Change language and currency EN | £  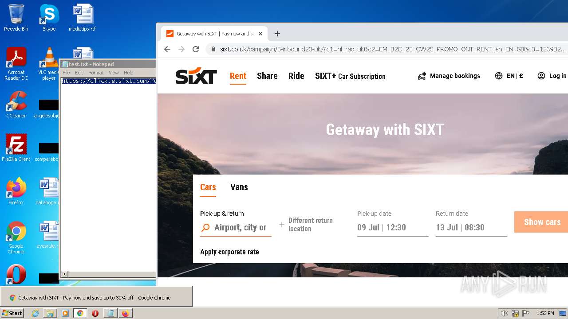(x=509, y=76)
